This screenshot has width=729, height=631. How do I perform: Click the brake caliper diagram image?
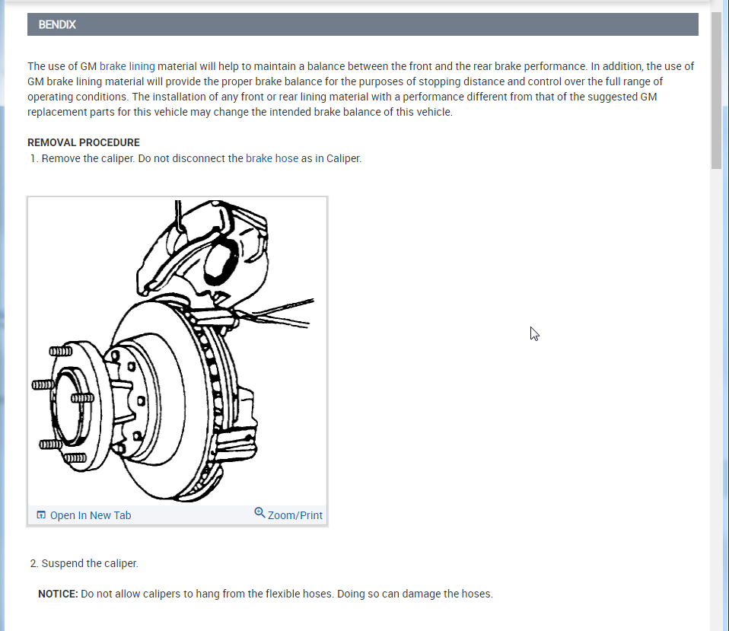177,351
